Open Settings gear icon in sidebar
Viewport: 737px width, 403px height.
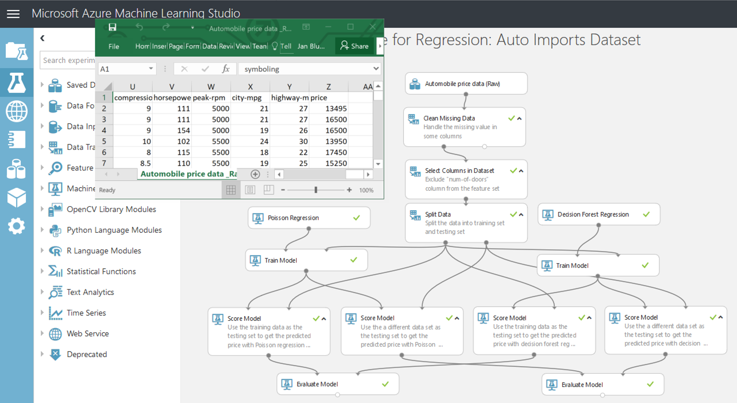pos(16,226)
